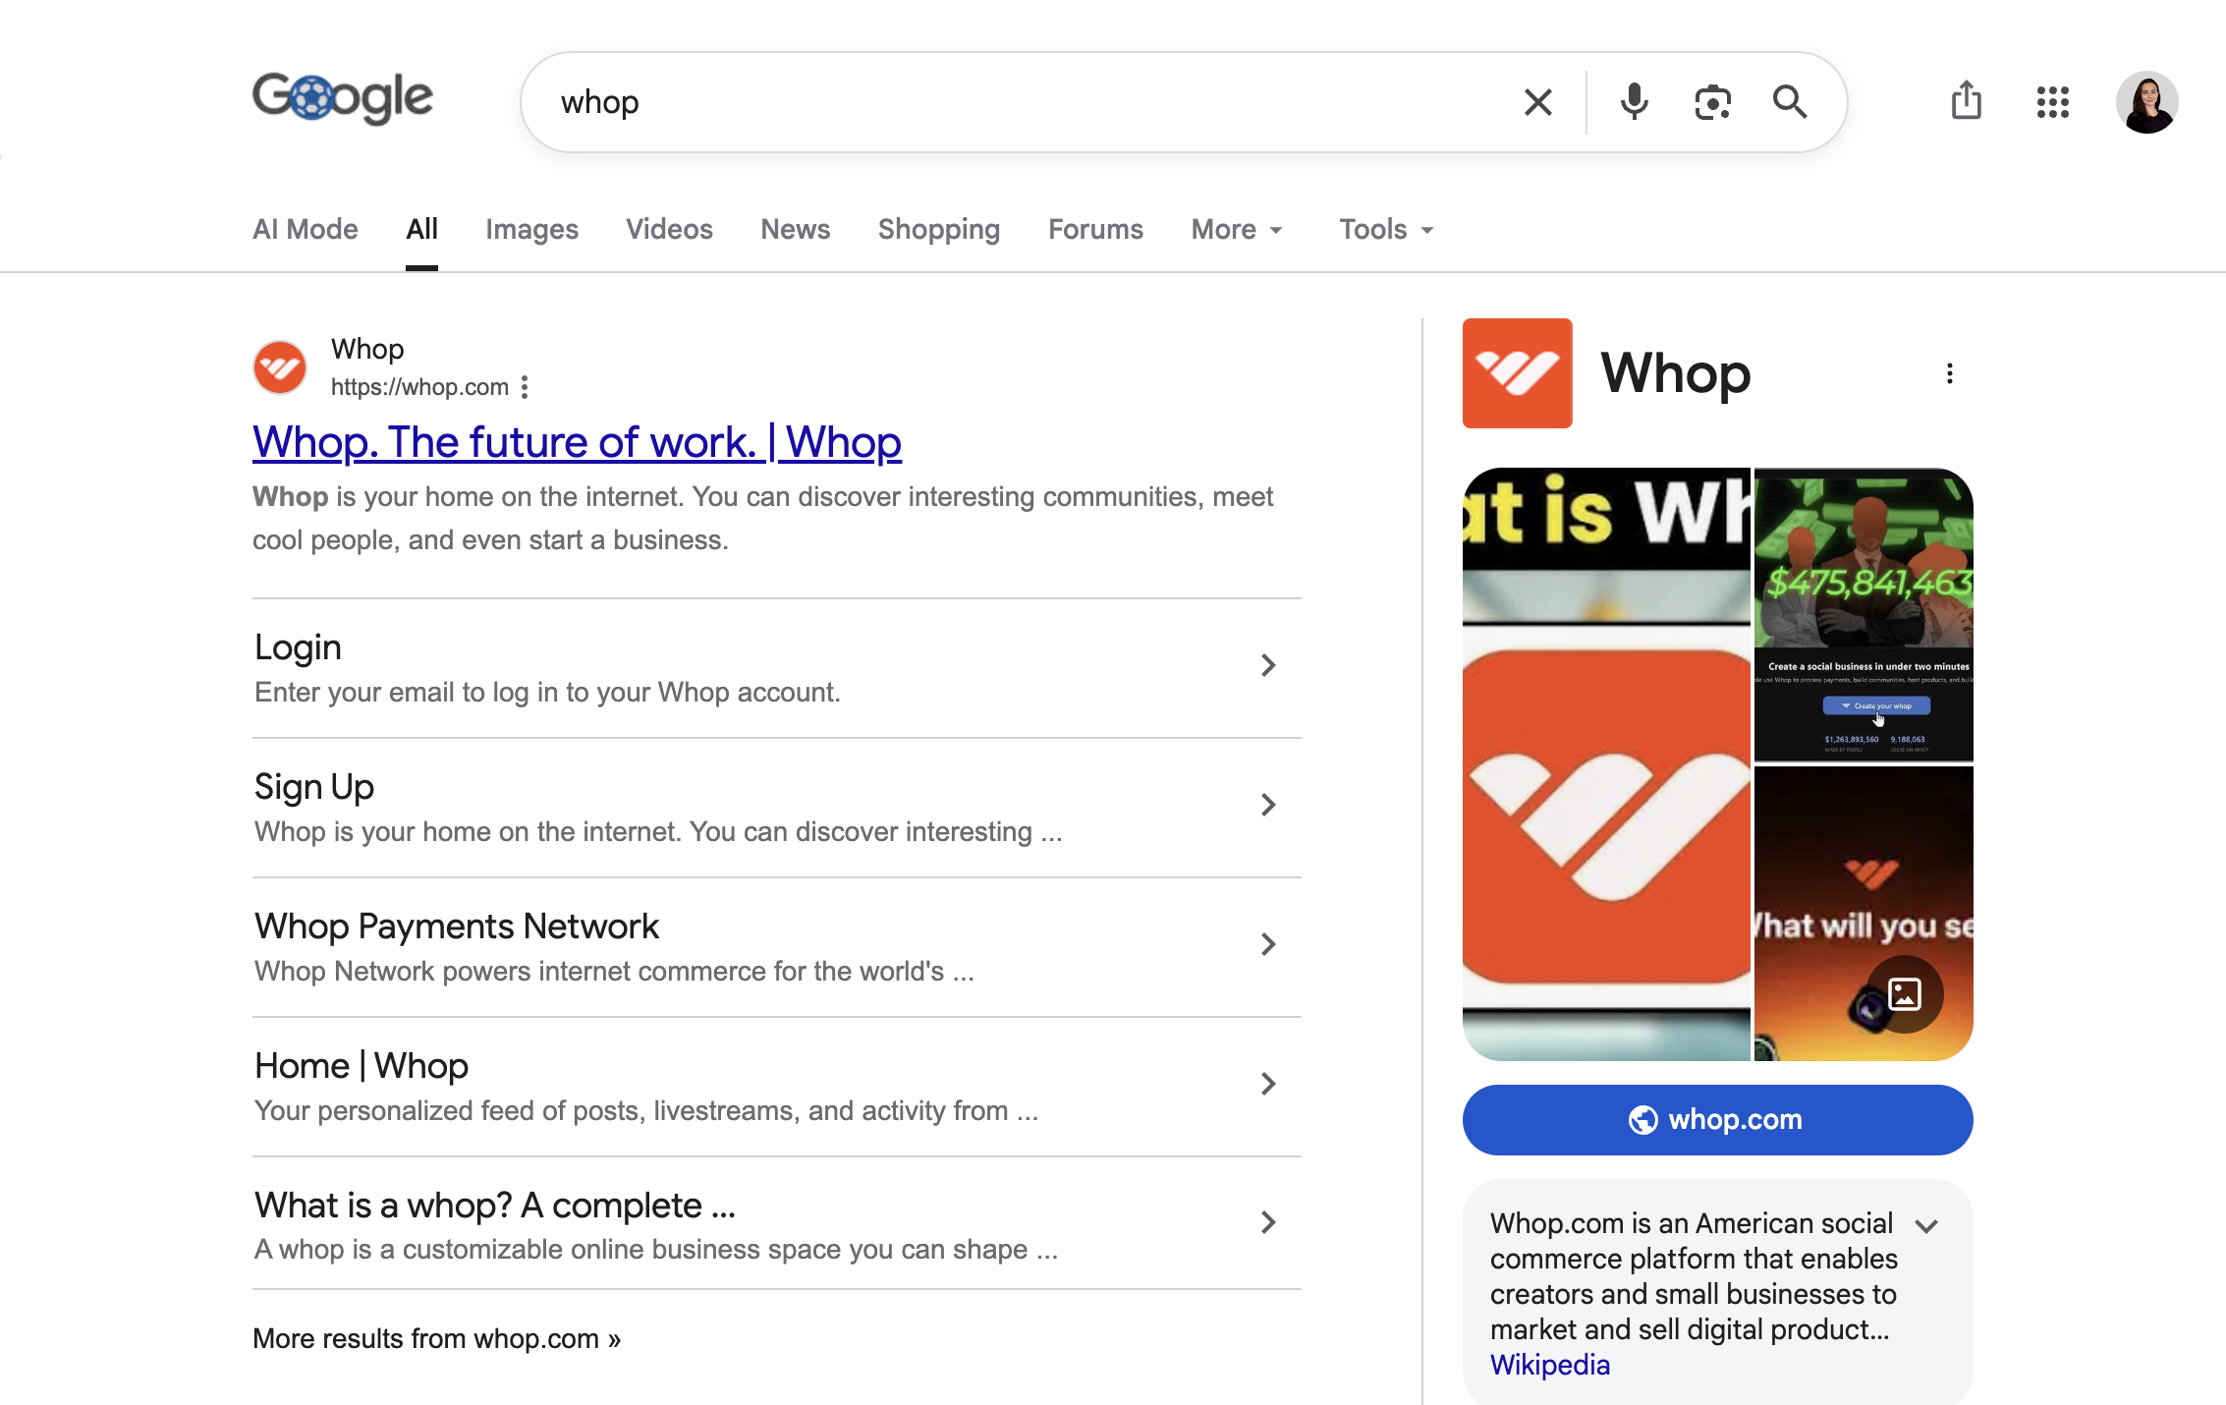Image resolution: width=2226 pixels, height=1405 pixels.
Task: Click the share icon in header
Action: [x=1966, y=101]
